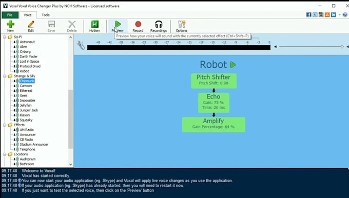Open the File menu tab

point(10,15)
